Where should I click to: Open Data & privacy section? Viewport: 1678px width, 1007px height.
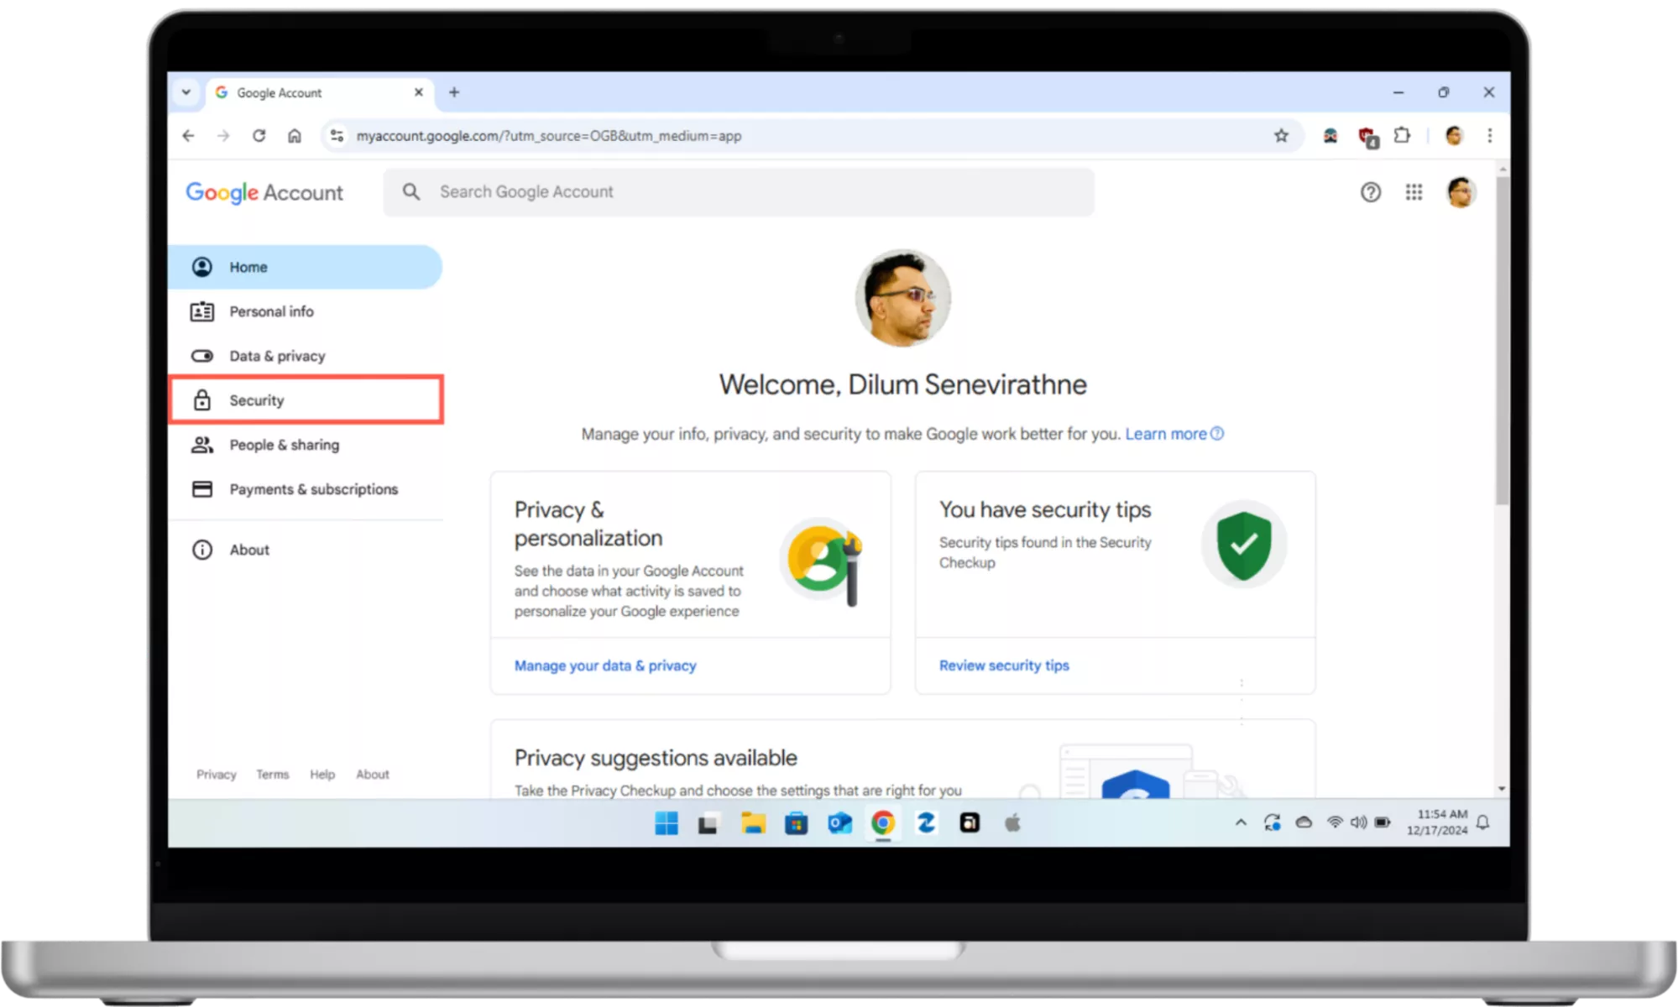click(277, 356)
